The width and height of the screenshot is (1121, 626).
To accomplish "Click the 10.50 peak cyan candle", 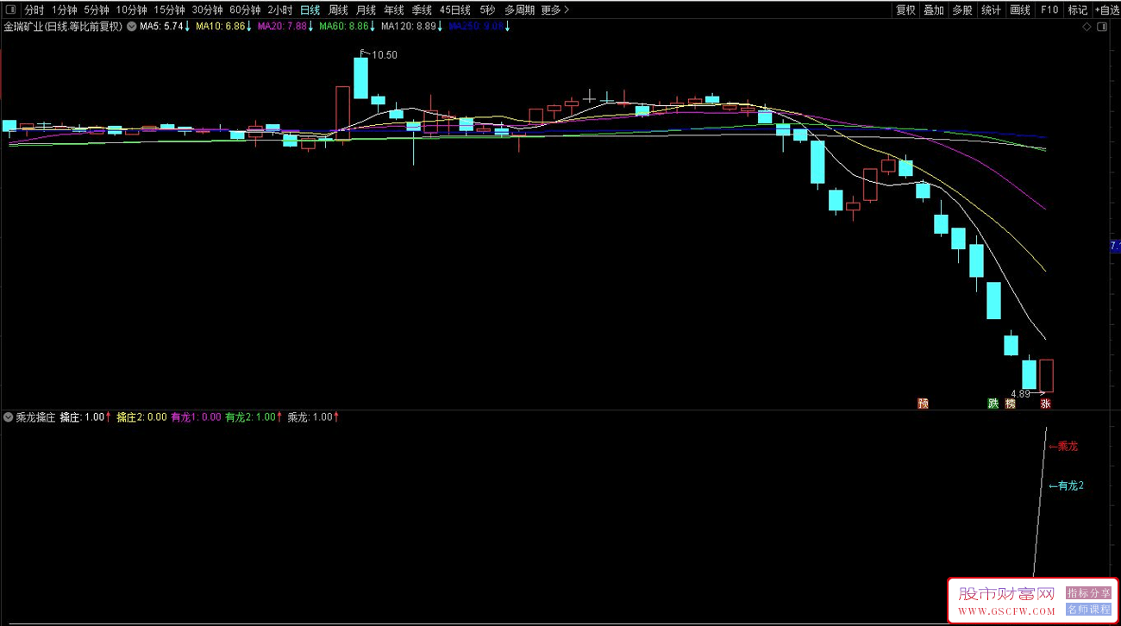I will (x=360, y=78).
